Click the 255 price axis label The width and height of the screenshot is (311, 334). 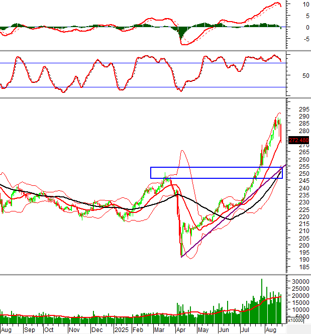[304, 167]
